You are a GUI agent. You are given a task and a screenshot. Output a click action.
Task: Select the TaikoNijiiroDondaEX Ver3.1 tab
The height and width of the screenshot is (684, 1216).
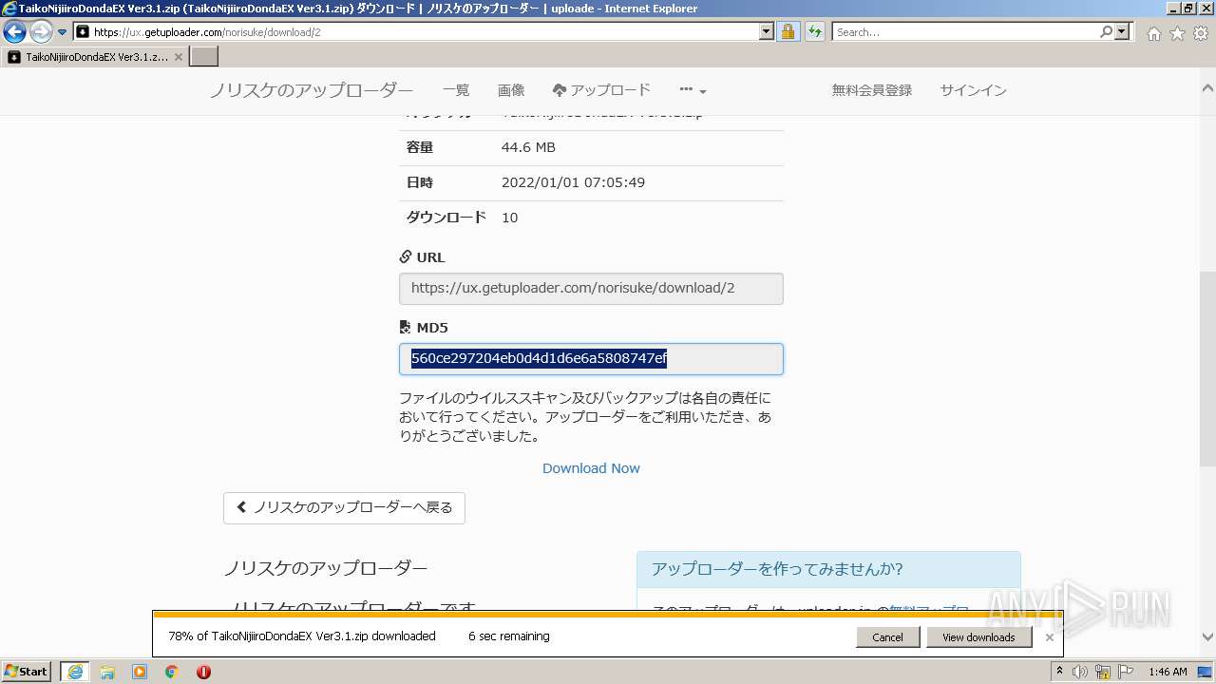click(x=95, y=57)
